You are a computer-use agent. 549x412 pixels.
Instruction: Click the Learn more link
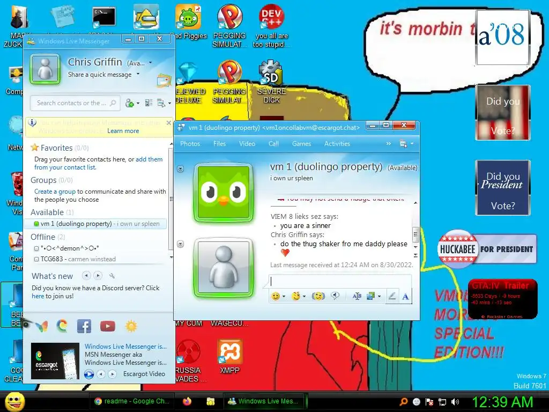pyautogui.click(x=123, y=131)
